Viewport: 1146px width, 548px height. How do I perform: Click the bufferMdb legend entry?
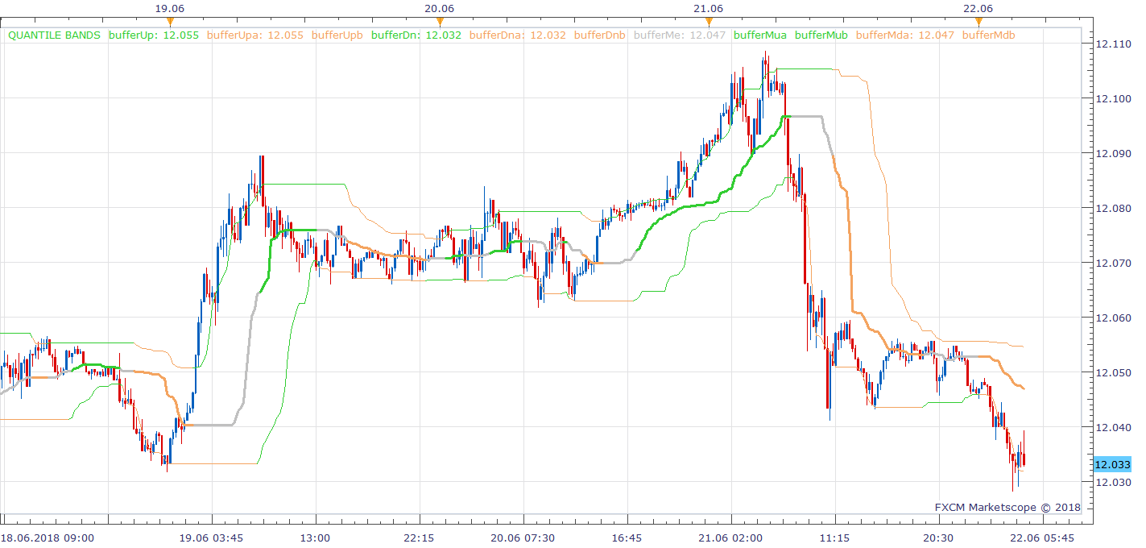[988, 35]
